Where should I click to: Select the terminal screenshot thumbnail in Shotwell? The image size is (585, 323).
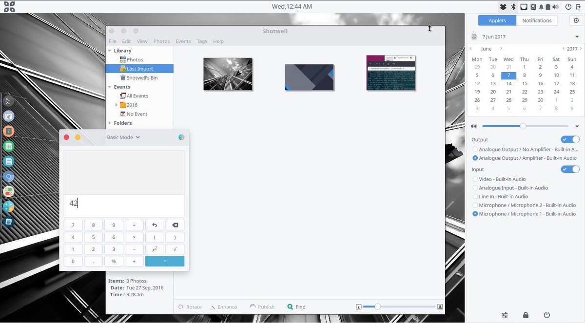390,73
